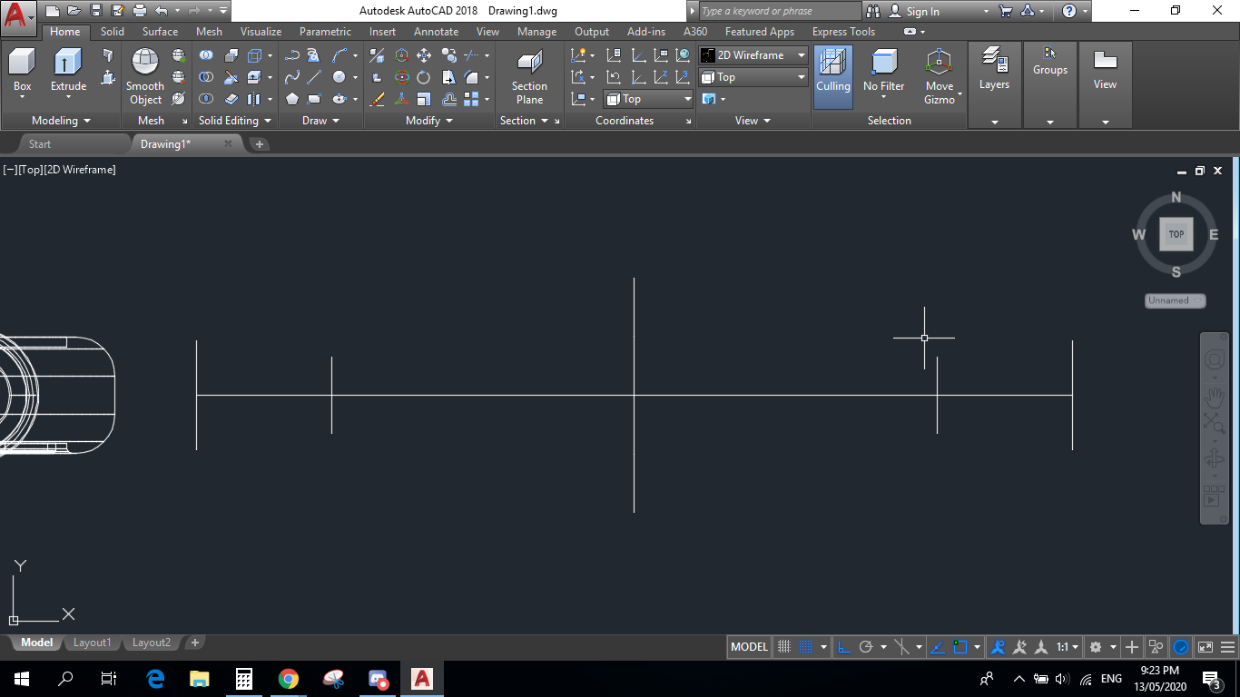Click the Polygon draw tool
The width and height of the screenshot is (1240, 697).
click(291, 99)
